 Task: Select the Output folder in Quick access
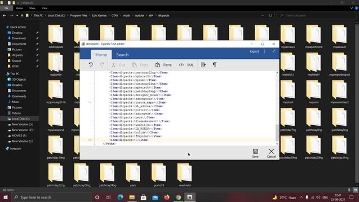click(16, 61)
